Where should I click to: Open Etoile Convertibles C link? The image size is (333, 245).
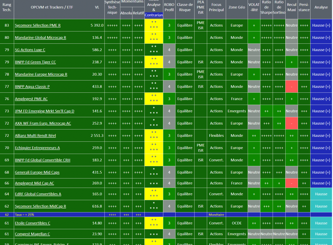point(33,223)
